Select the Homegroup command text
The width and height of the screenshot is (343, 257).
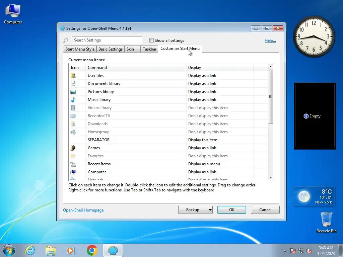click(98, 132)
